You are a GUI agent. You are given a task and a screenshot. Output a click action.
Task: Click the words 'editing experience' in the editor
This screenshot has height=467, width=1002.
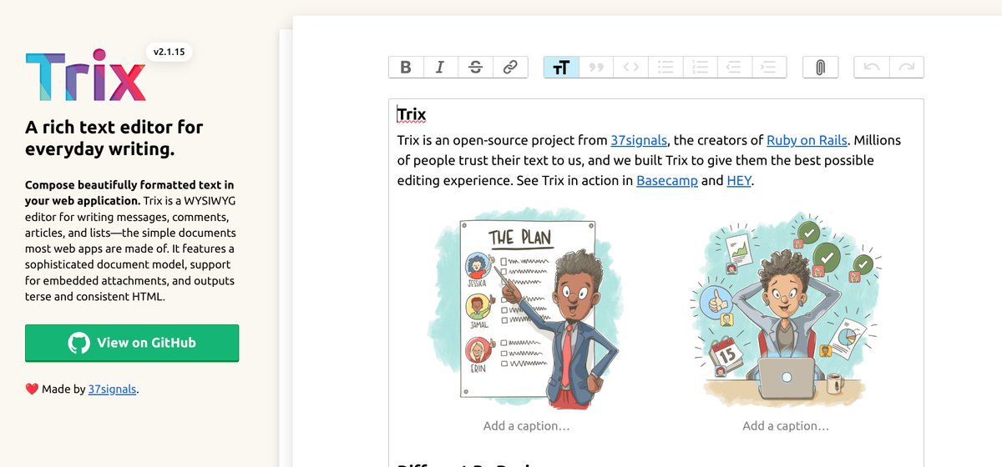click(x=453, y=180)
